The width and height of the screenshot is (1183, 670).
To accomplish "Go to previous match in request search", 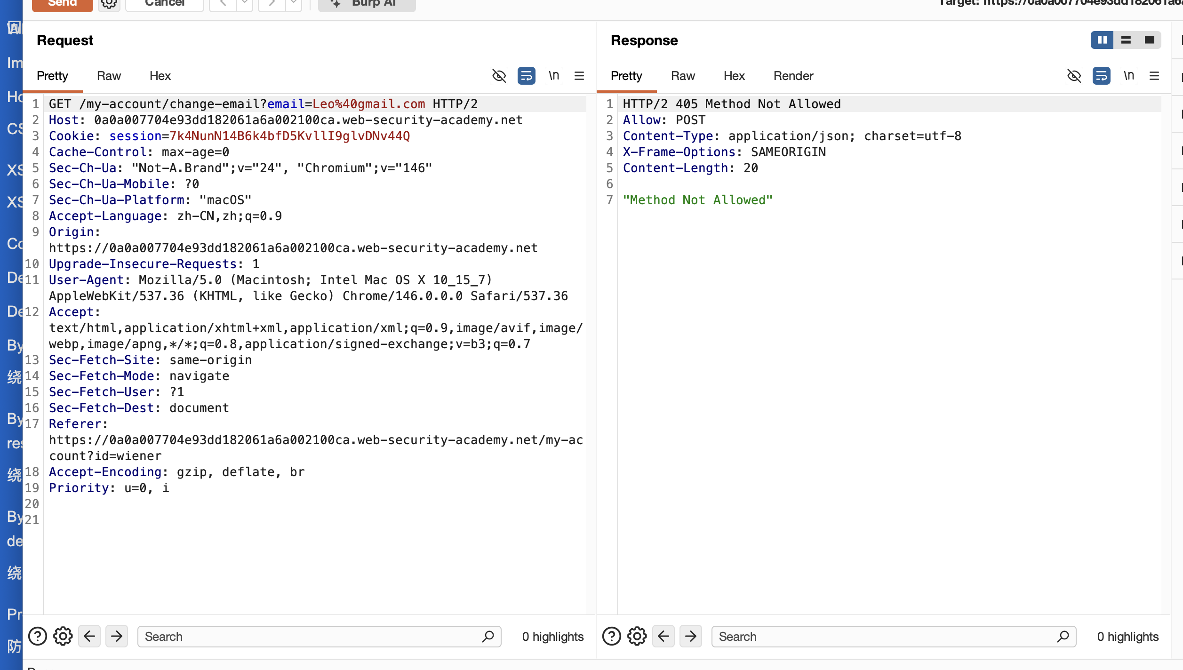I will click(89, 637).
